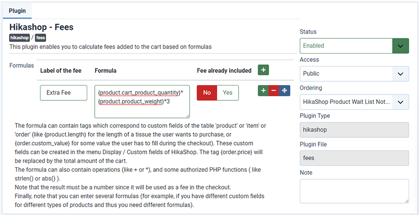The width and height of the screenshot is (419, 215).
Task: Click the fees badge tag
Action: point(40,38)
